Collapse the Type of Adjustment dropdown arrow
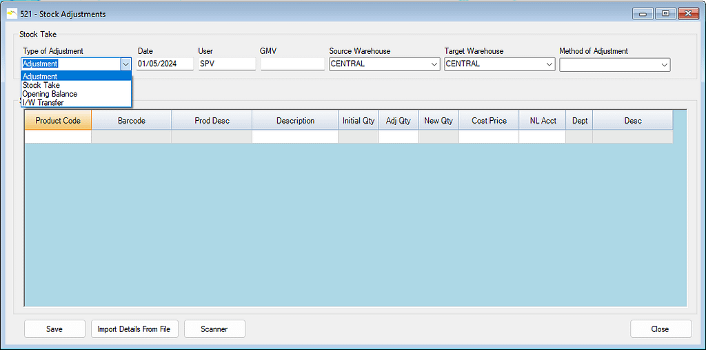 click(125, 64)
